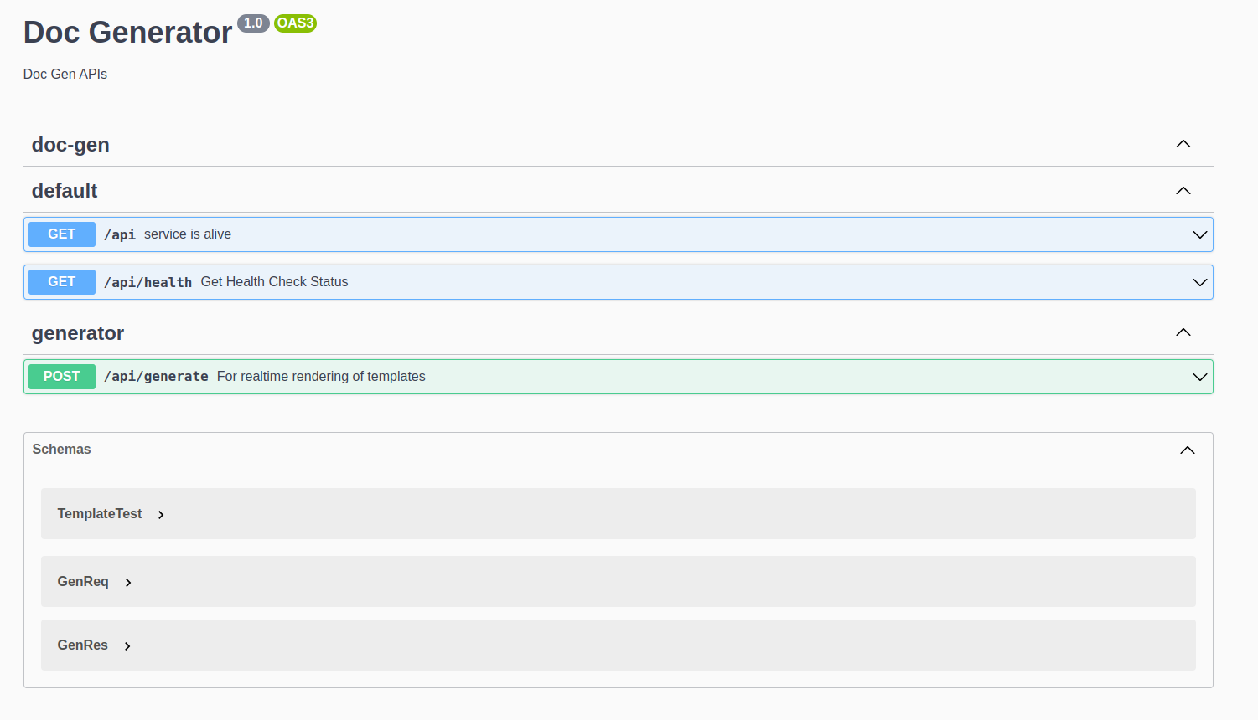Expand the GET /api row chevron
The height and width of the screenshot is (720, 1258).
(x=1199, y=235)
